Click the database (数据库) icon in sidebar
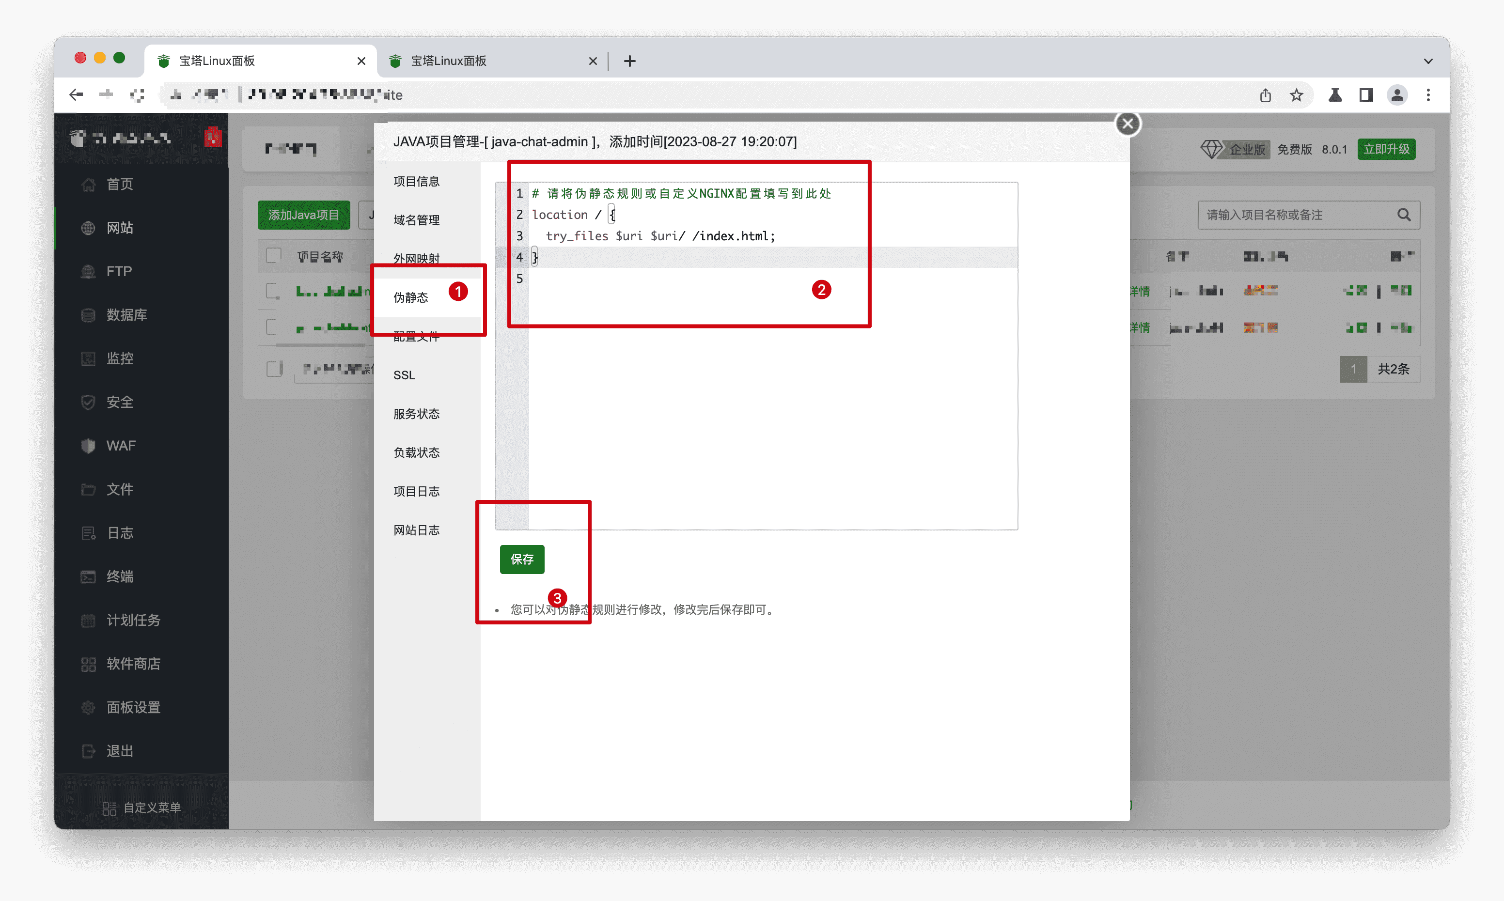The height and width of the screenshot is (901, 1504). click(89, 315)
